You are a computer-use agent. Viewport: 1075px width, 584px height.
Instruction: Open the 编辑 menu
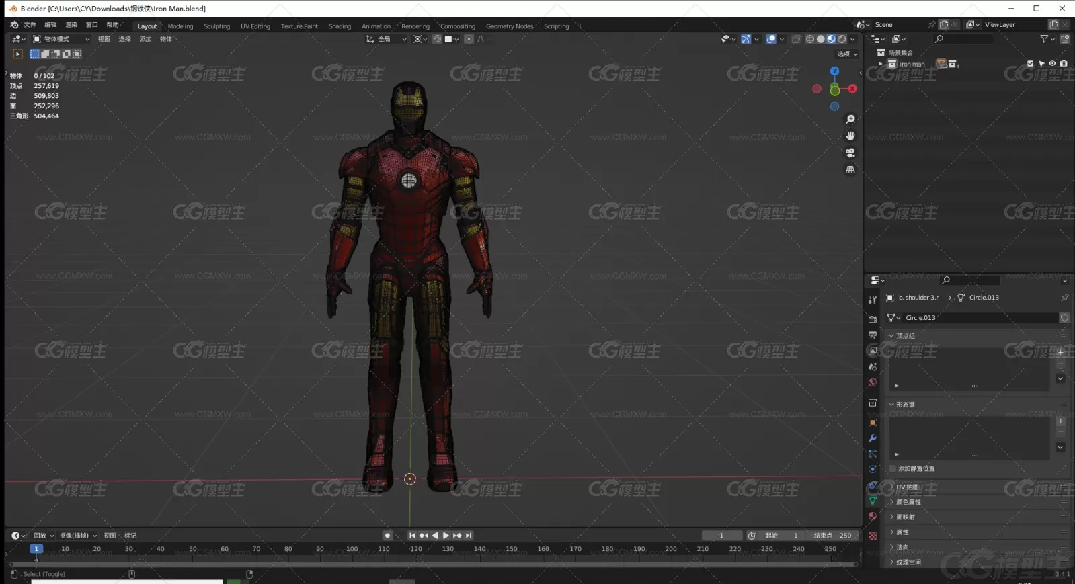pos(50,25)
